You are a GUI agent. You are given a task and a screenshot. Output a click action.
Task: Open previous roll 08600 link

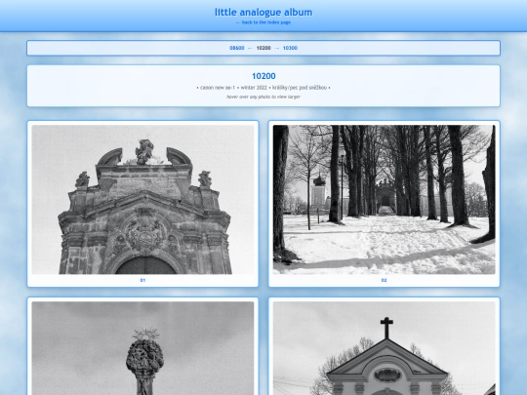[237, 48]
